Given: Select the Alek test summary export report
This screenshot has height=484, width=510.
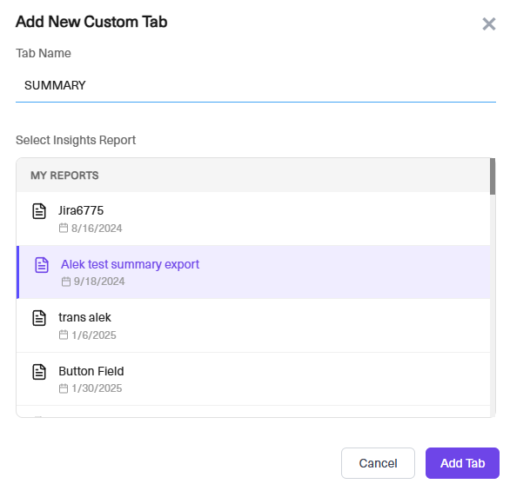Looking at the screenshot, I should (253, 272).
